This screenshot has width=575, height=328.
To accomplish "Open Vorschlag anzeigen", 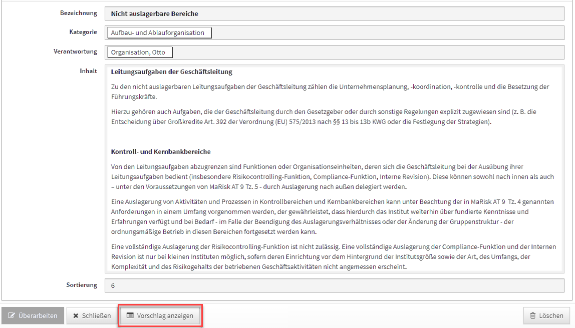I will 160,315.
